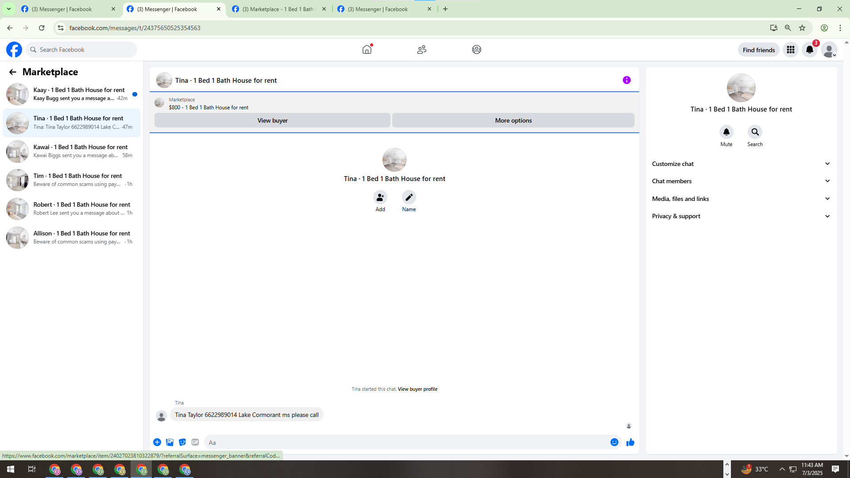Open the Facebook menu grid icon
Viewport: 850px width, 478px height.
click(x=790, y=50)
